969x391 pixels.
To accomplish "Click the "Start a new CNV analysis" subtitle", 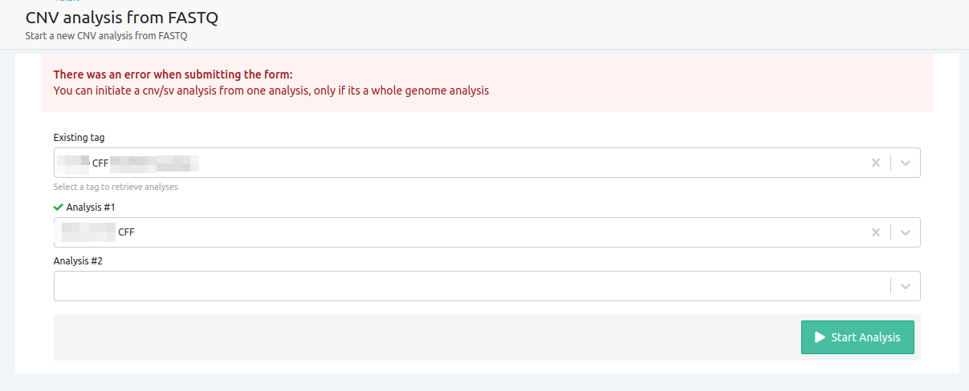I will pos(112,36).
